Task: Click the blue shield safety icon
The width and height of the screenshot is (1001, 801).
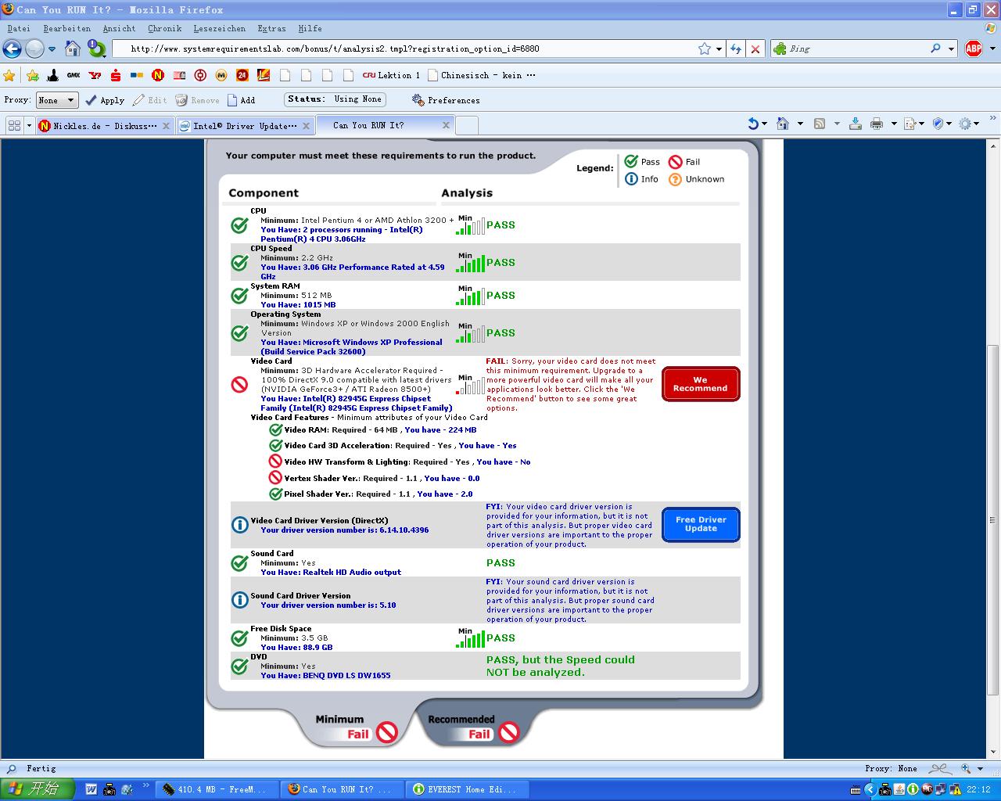Action: pos(938,124)
